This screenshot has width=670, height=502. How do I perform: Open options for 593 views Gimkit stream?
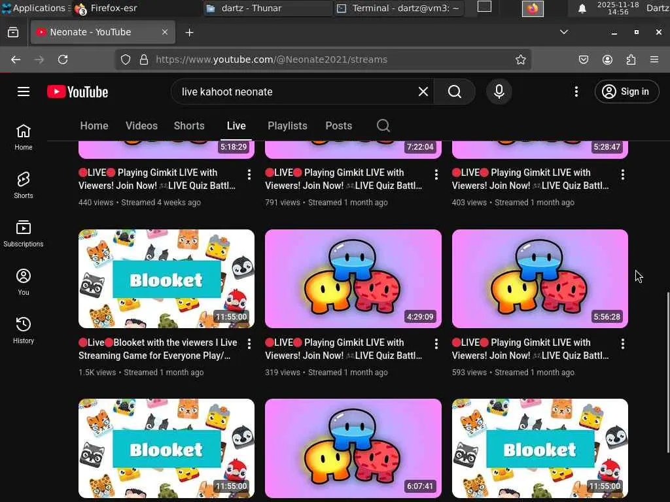coord(623,344)
